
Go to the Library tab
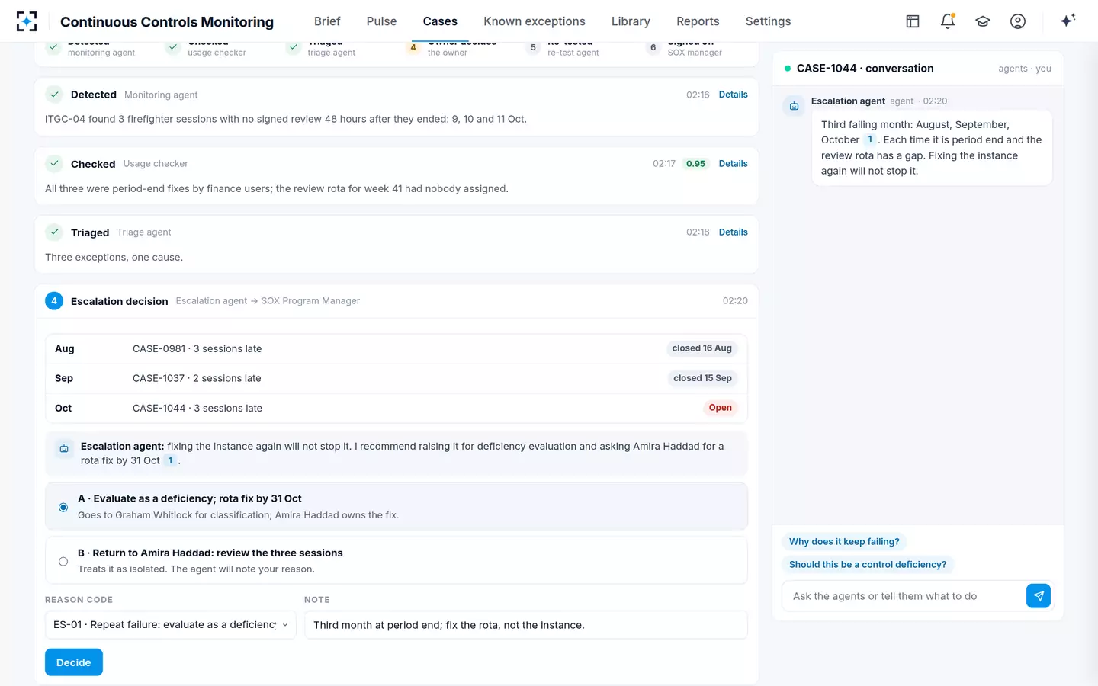click(x=631, y=21)
